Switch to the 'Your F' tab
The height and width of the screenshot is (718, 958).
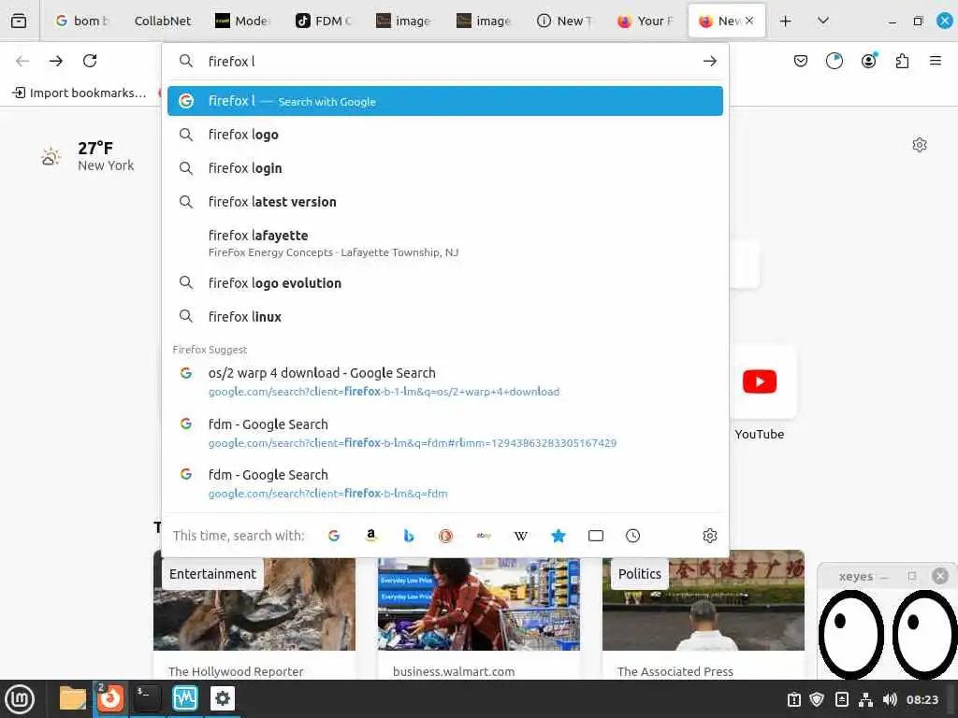pyautogui.click(x=646, y=21)
